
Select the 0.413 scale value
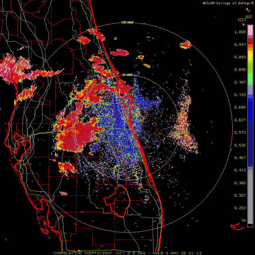coord(240,170)
